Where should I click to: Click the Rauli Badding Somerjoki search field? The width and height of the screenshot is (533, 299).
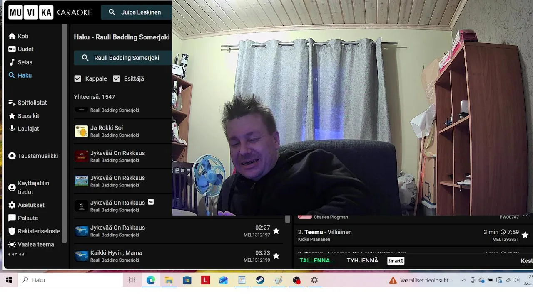click(123, 58)
